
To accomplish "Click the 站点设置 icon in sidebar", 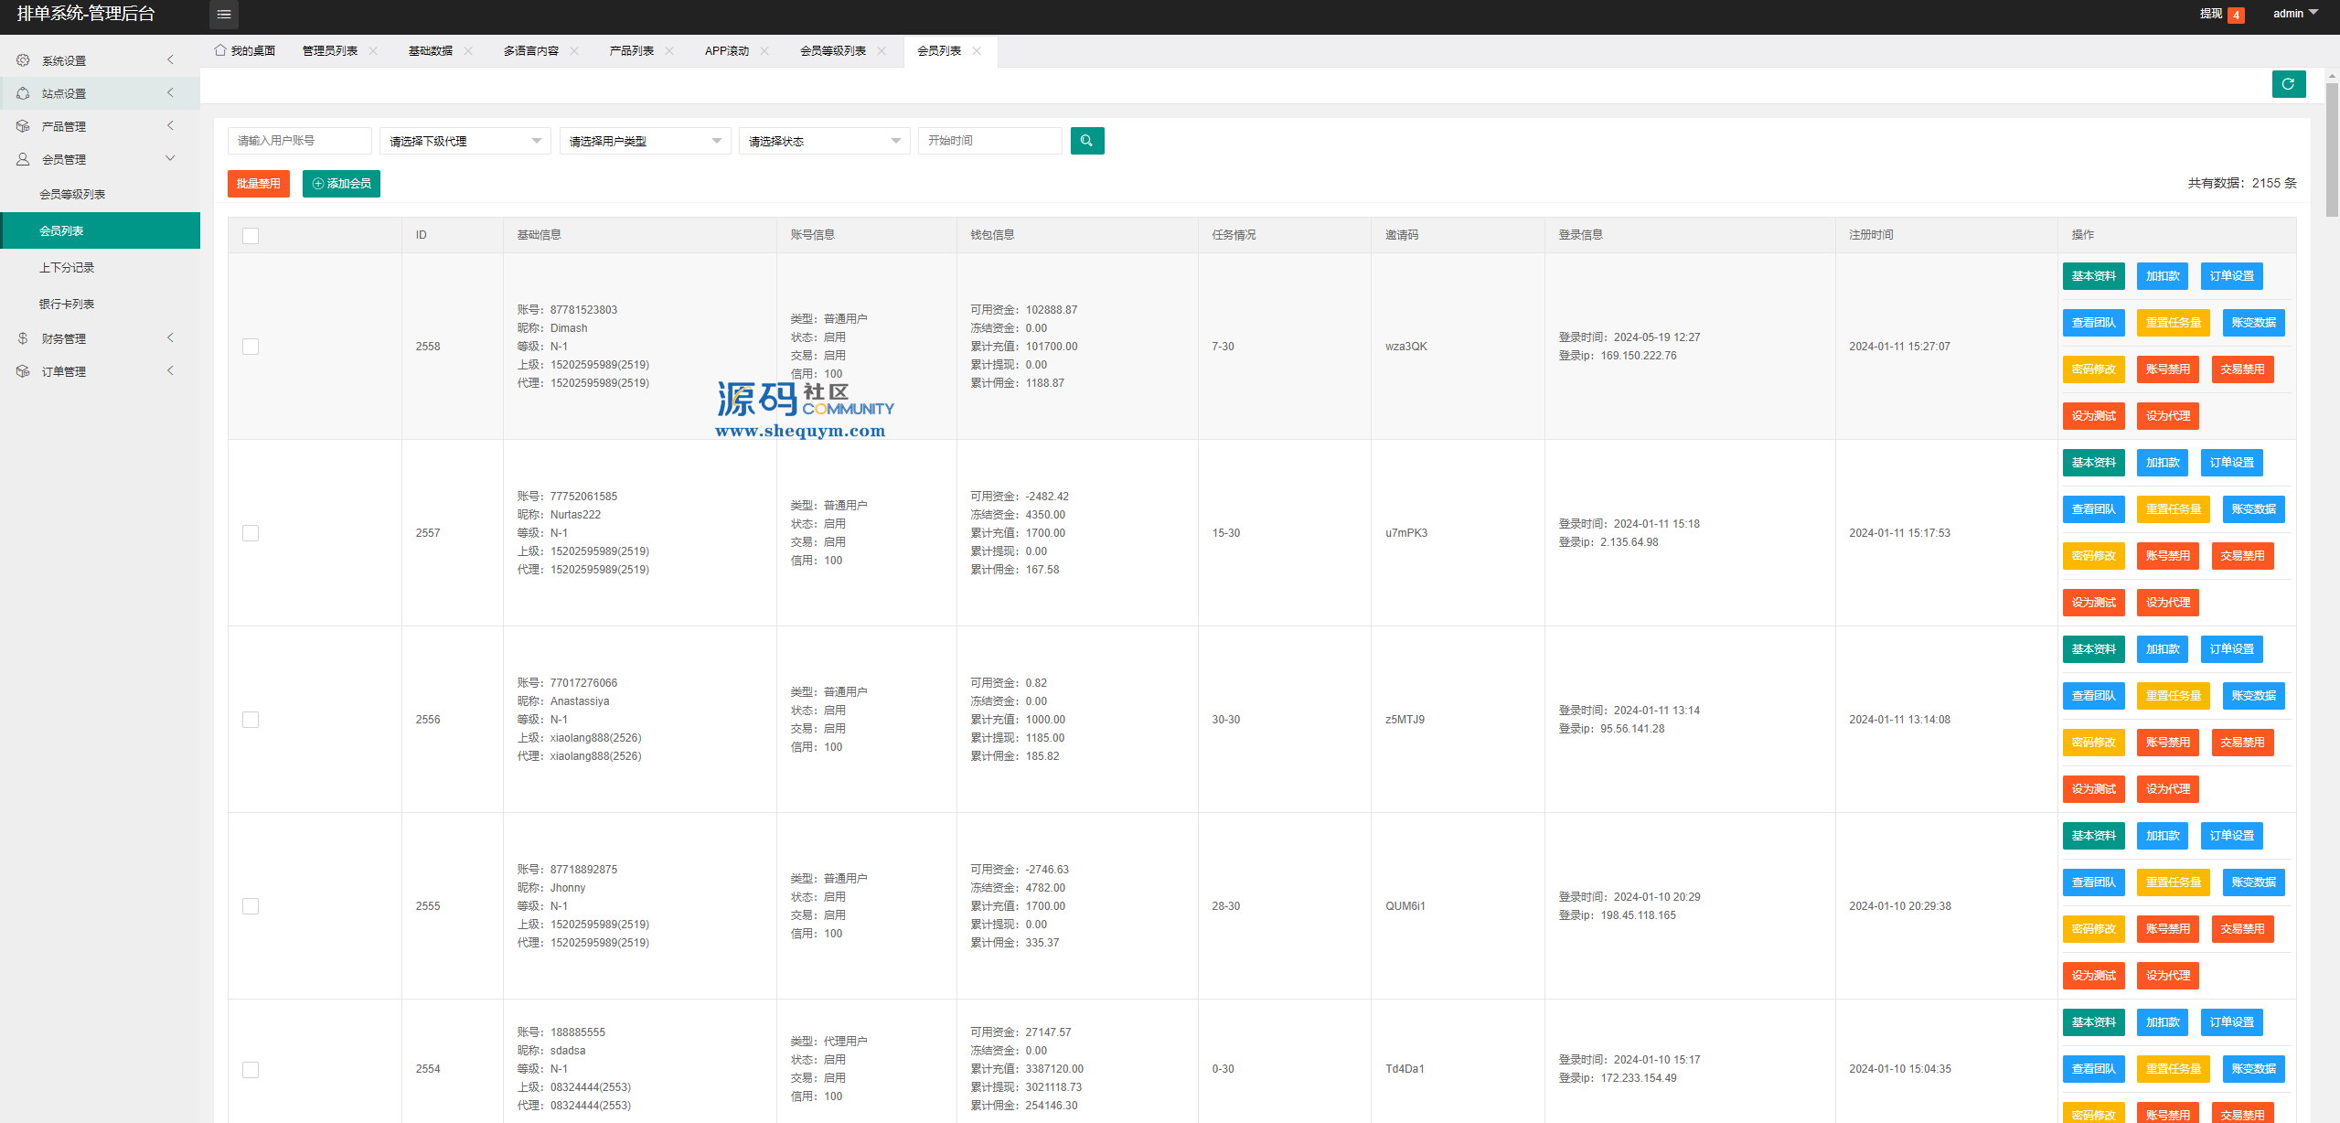I will click(23, 93).
